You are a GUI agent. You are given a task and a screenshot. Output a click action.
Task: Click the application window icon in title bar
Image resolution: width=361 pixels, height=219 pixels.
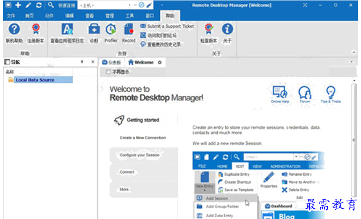click(x=8, y=5)
